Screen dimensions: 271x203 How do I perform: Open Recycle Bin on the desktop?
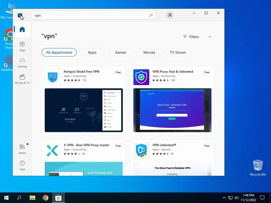click(x=258, y=168)
